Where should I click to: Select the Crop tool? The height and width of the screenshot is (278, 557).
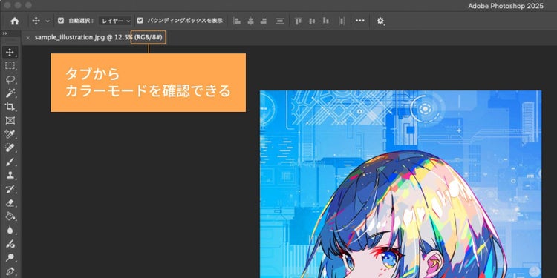click(10, 106)
